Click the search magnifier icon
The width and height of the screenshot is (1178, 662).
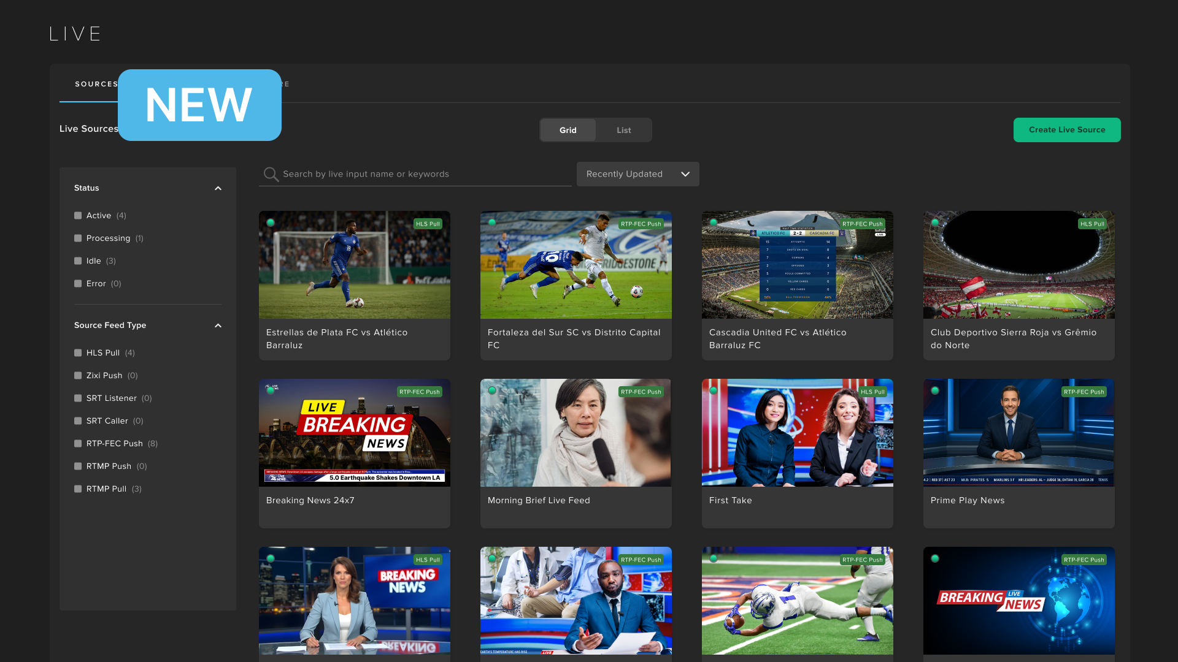(x=271, y=174)
